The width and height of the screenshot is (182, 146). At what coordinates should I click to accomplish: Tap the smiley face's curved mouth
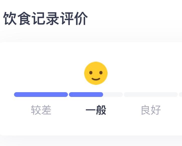(96, 79)
